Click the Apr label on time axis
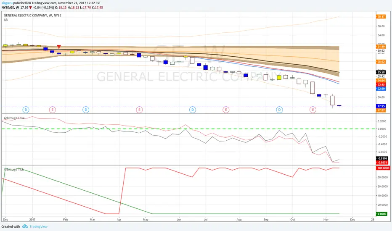 [x=119, y=220]
